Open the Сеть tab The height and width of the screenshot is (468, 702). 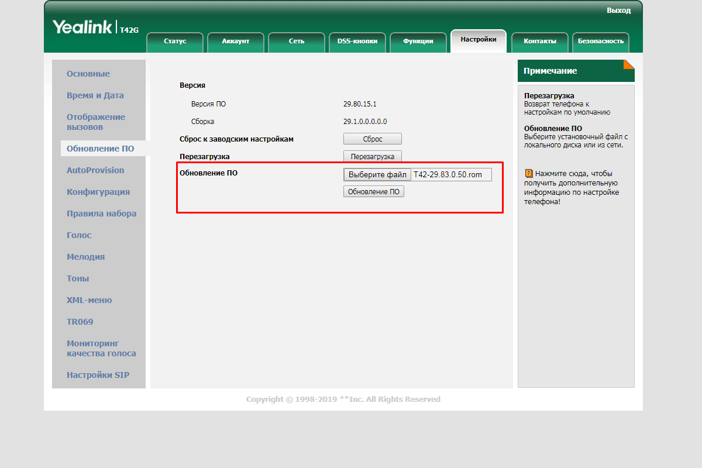[297, 42]
